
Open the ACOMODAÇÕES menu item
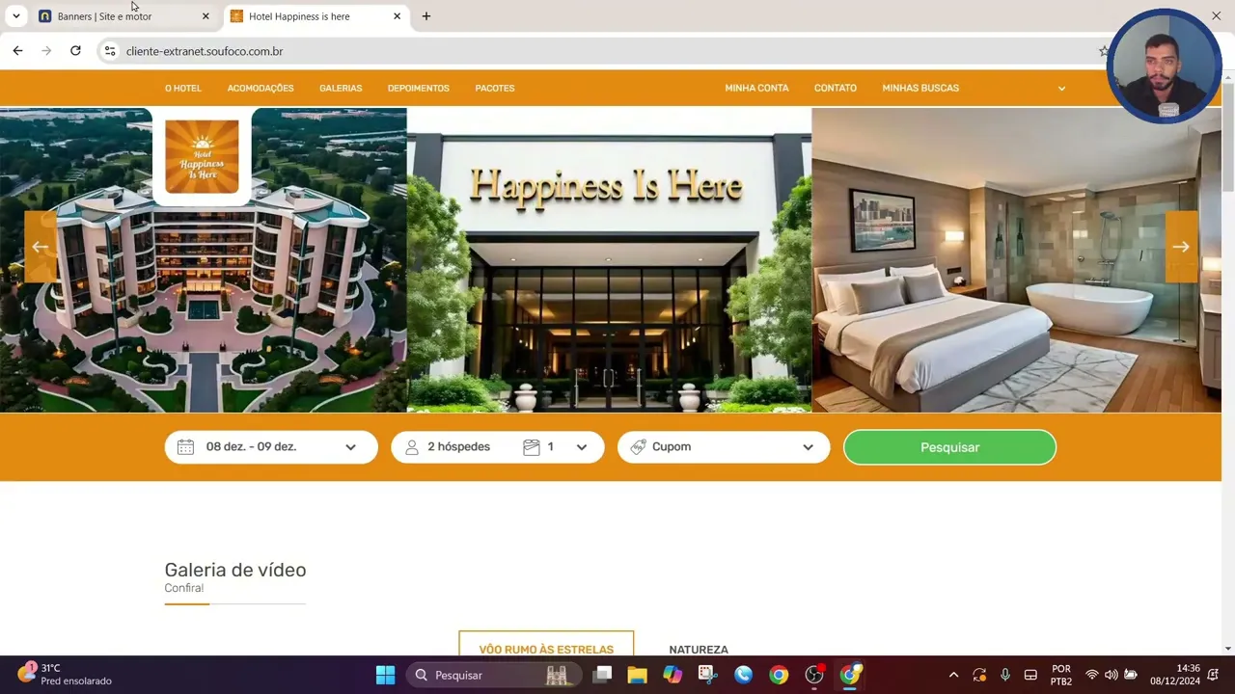coord(261,88)
